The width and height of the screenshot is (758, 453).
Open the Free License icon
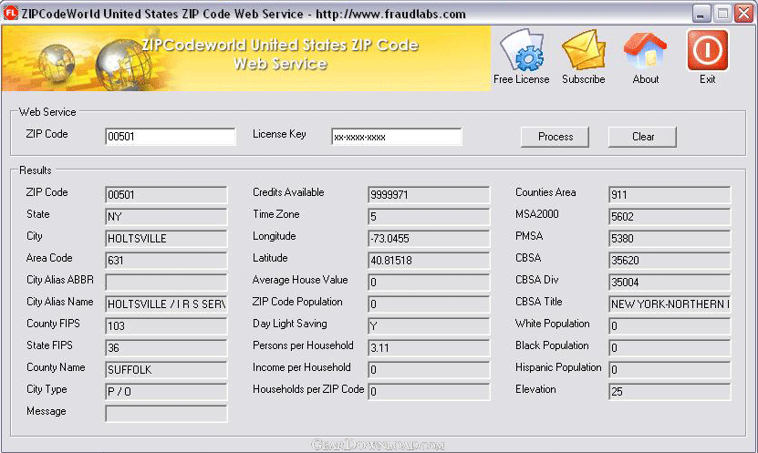521,50
